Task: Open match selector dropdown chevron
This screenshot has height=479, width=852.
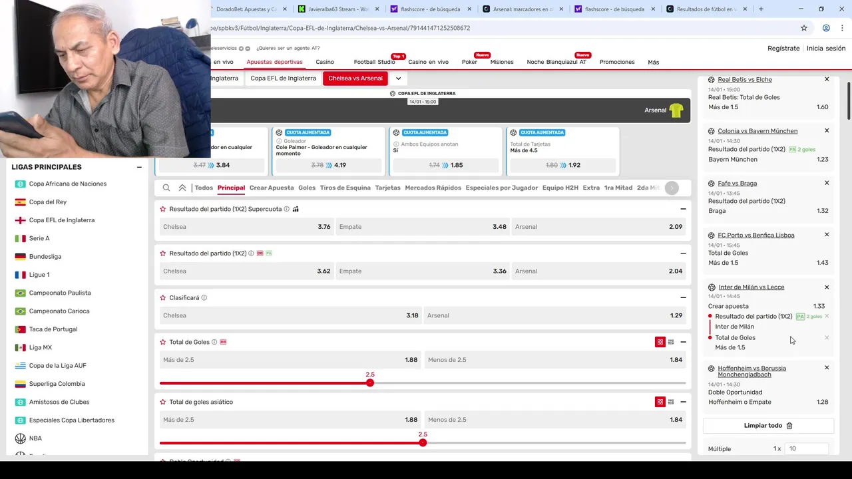Action: 398,79
